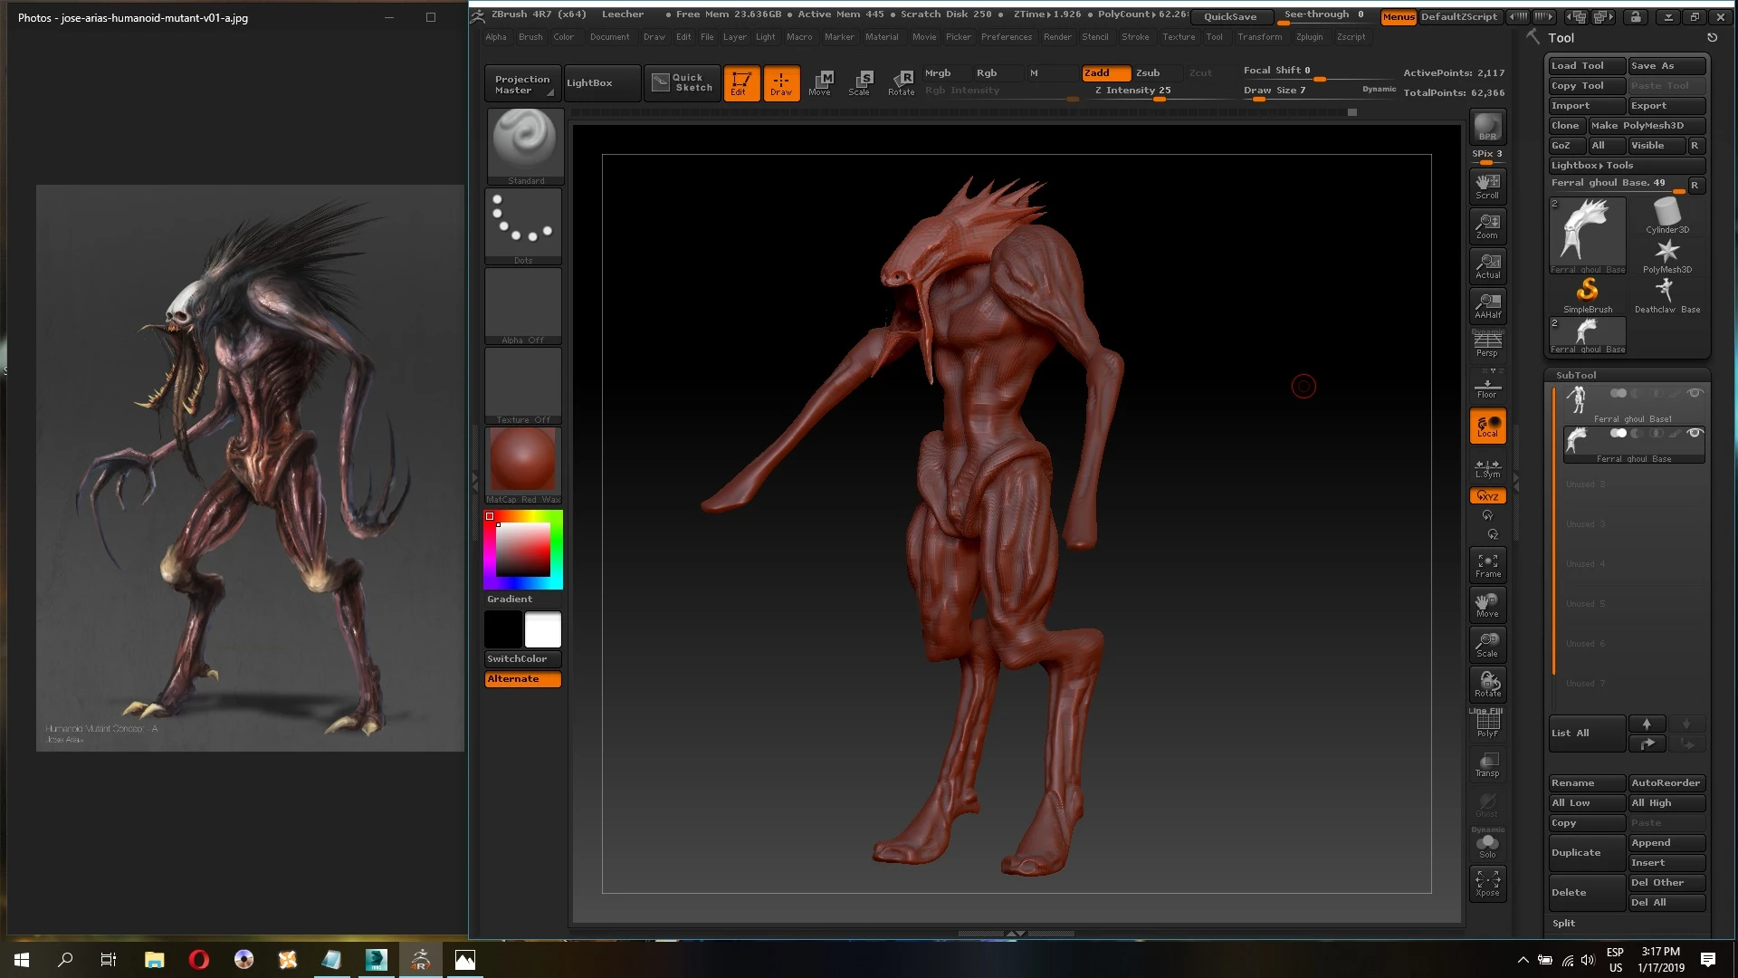Screen dimensions: 1738x978
Task: Enable Local symmetry (LSym) button
Action: [1487, 467]
